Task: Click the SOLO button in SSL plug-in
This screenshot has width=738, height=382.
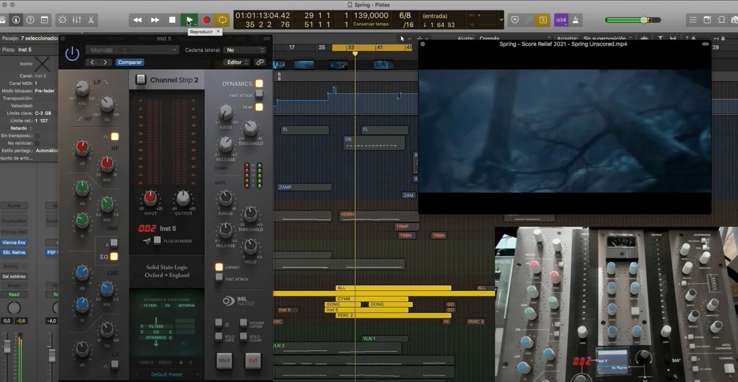Action: 224,360
